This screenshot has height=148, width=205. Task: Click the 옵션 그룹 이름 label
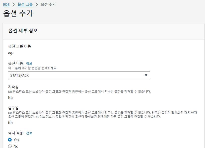coord(19,46)
